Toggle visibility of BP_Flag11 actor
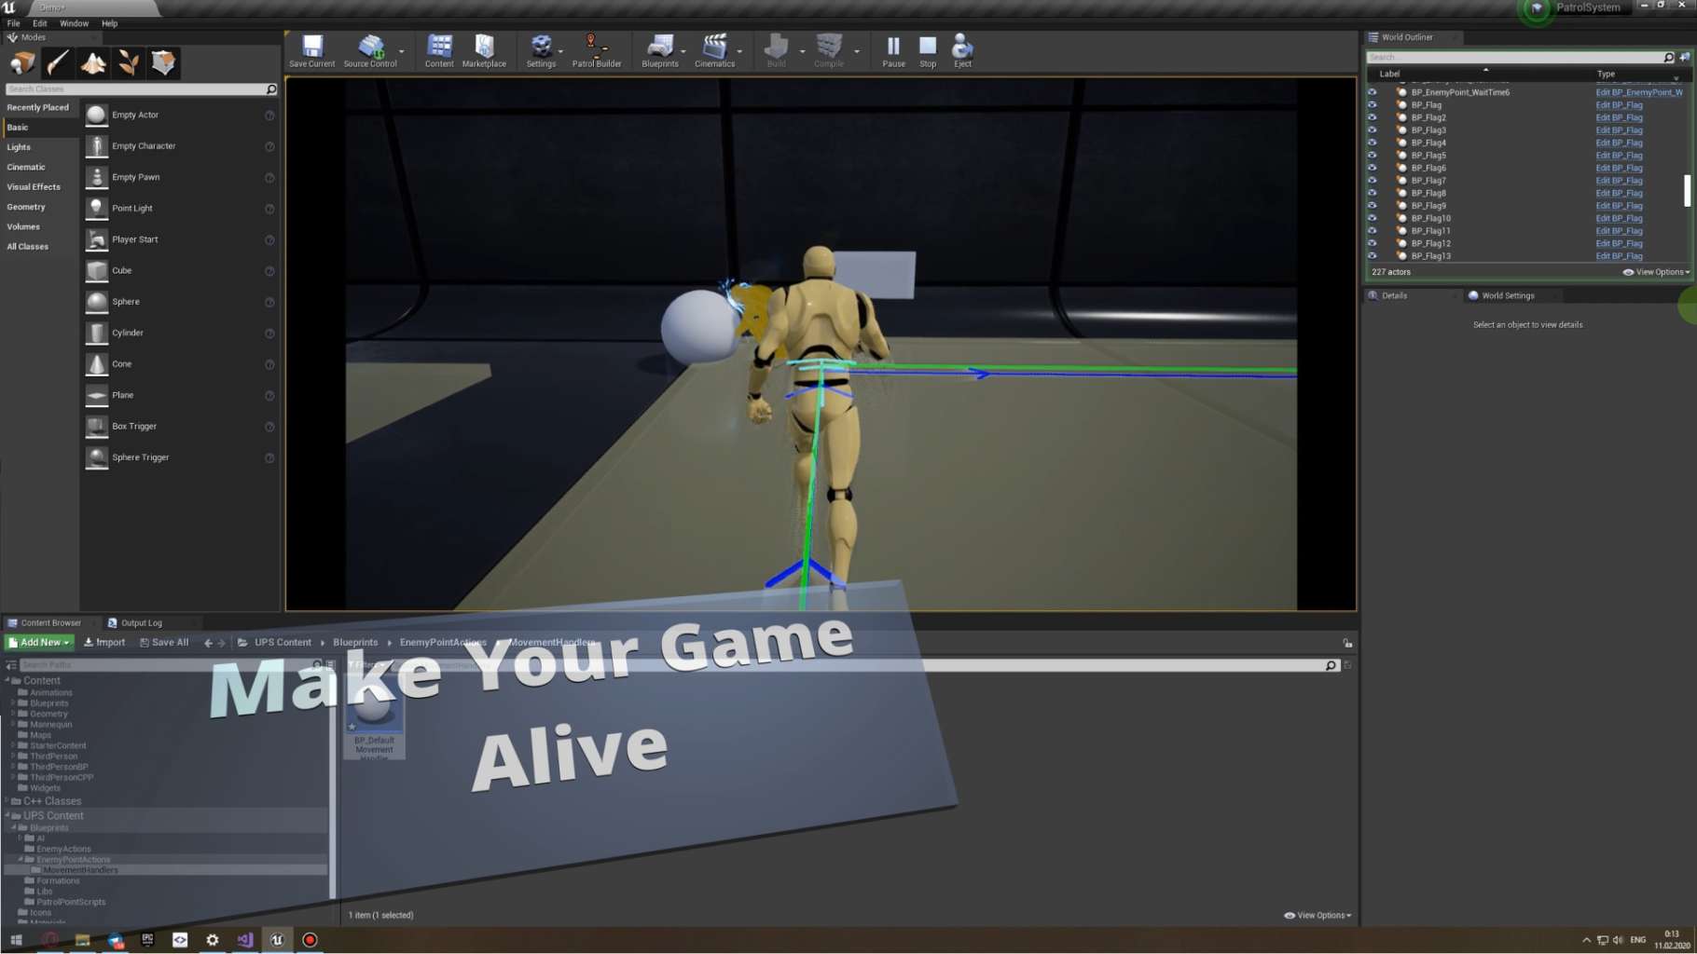This screenshot has height=954, width=1697. coord(1372,231)
